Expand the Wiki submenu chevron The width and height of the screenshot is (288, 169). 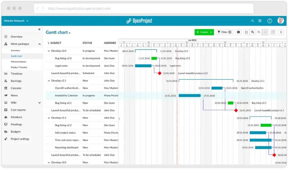coord(39,103)
